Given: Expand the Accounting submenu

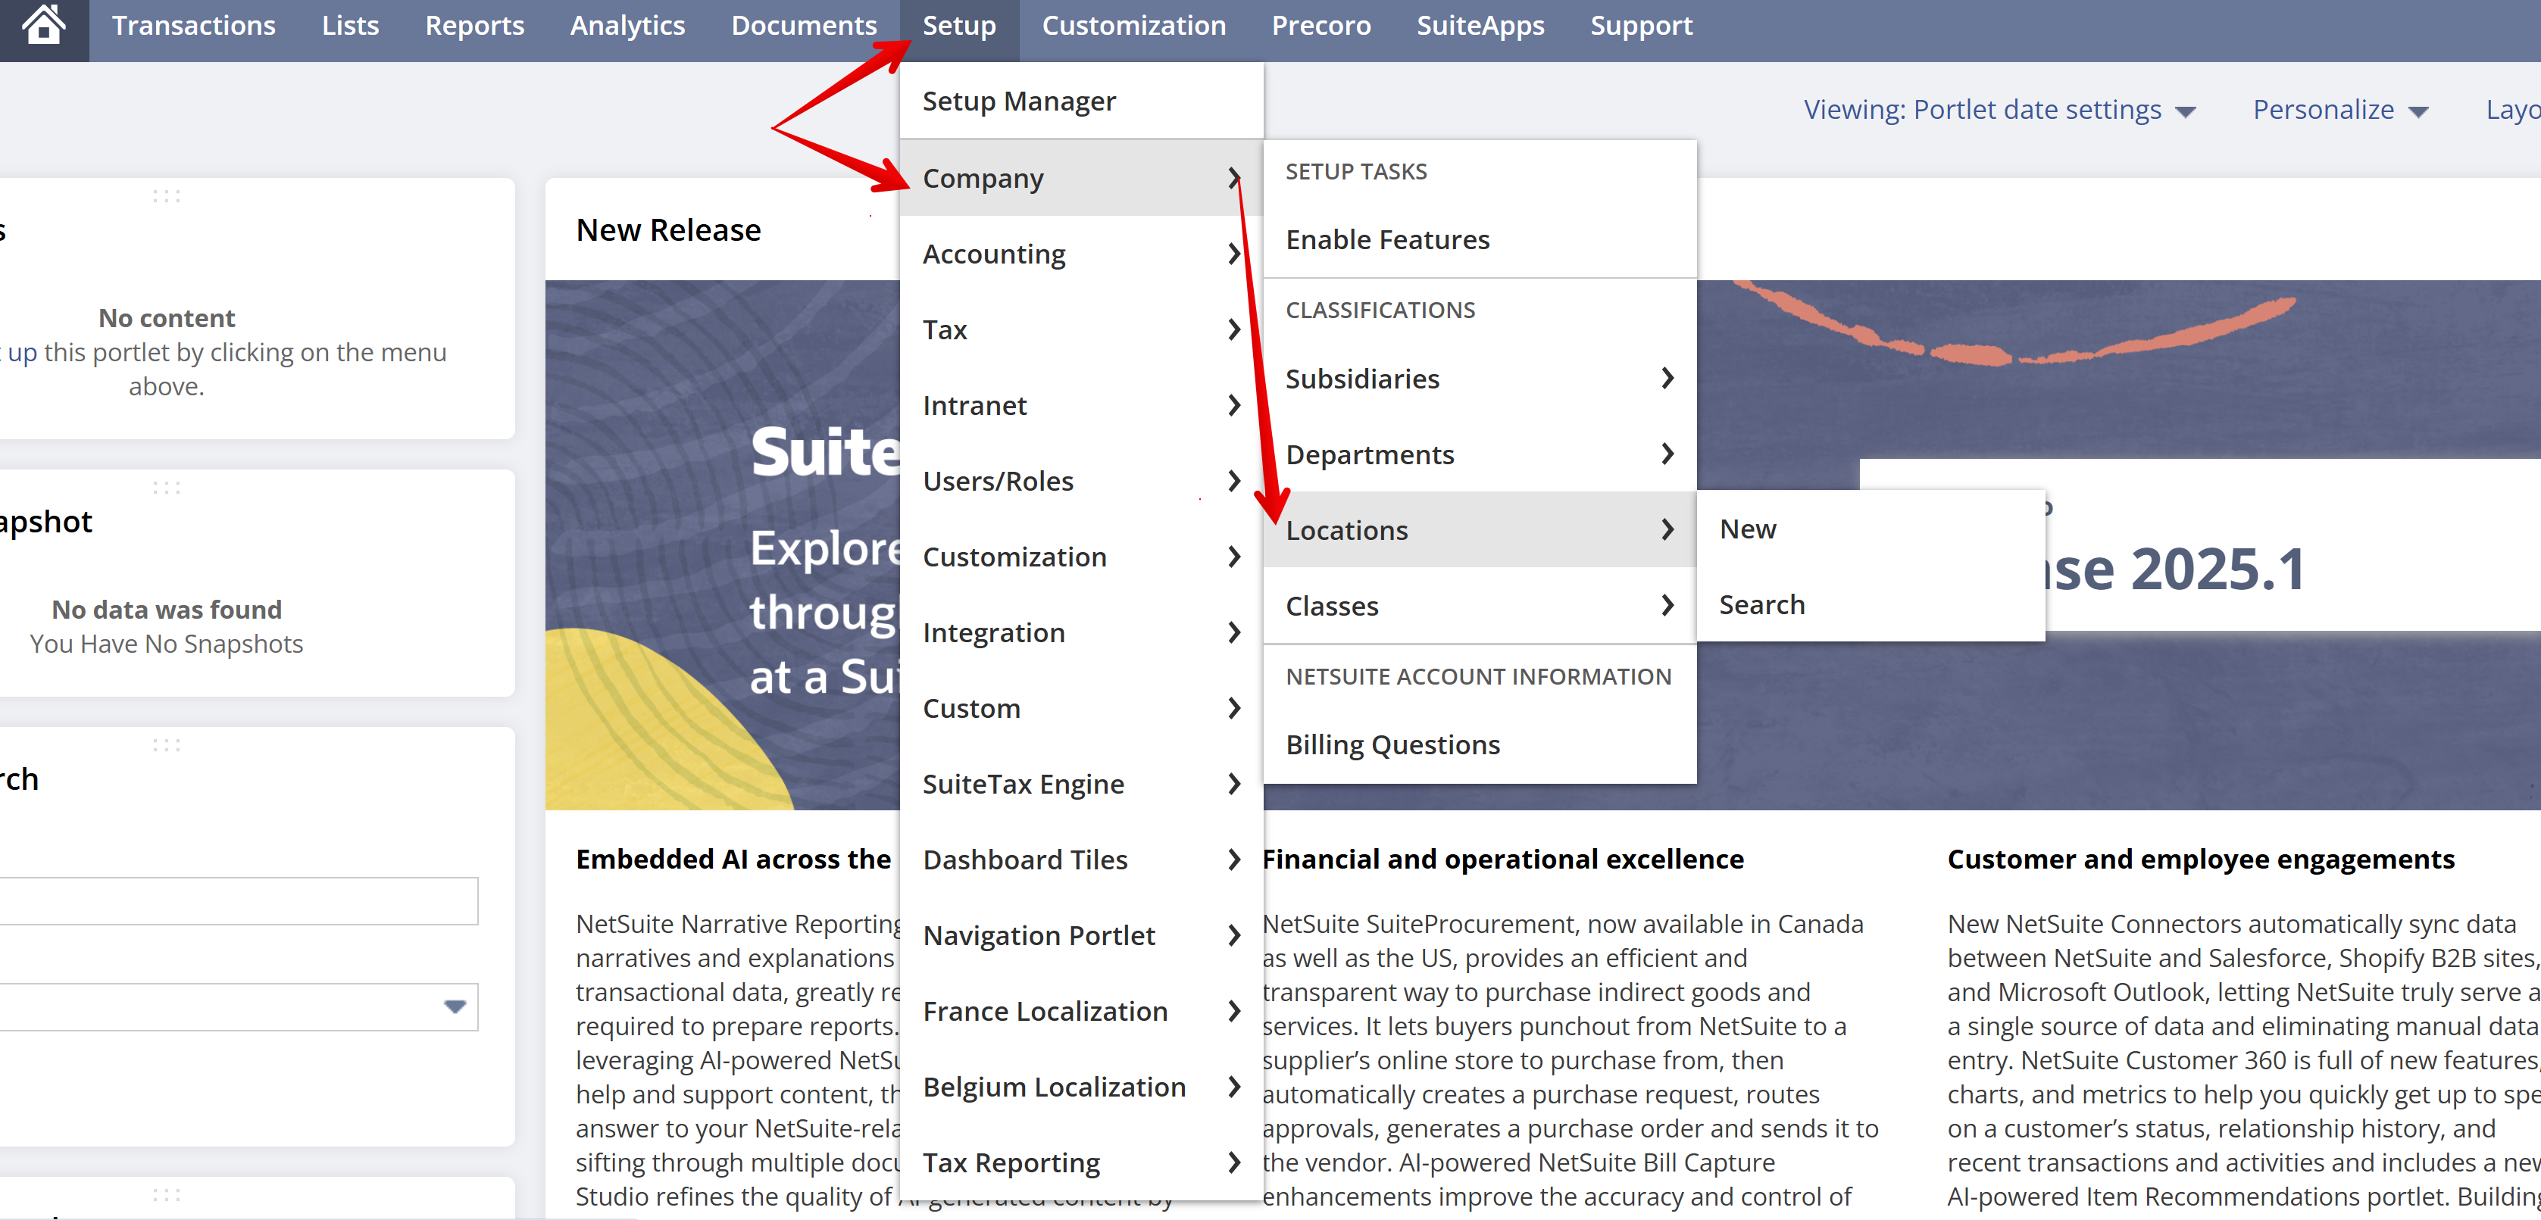Looking at the screenshot, I should (x=1081, y=254).
